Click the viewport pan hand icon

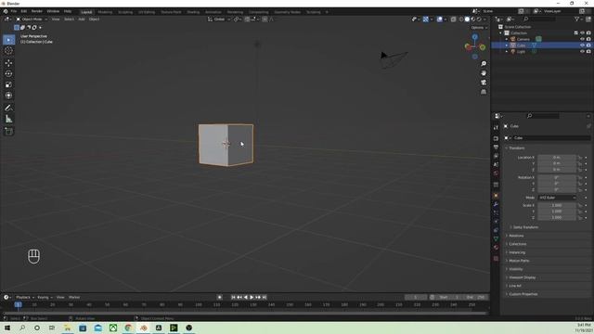pos(484,73)
